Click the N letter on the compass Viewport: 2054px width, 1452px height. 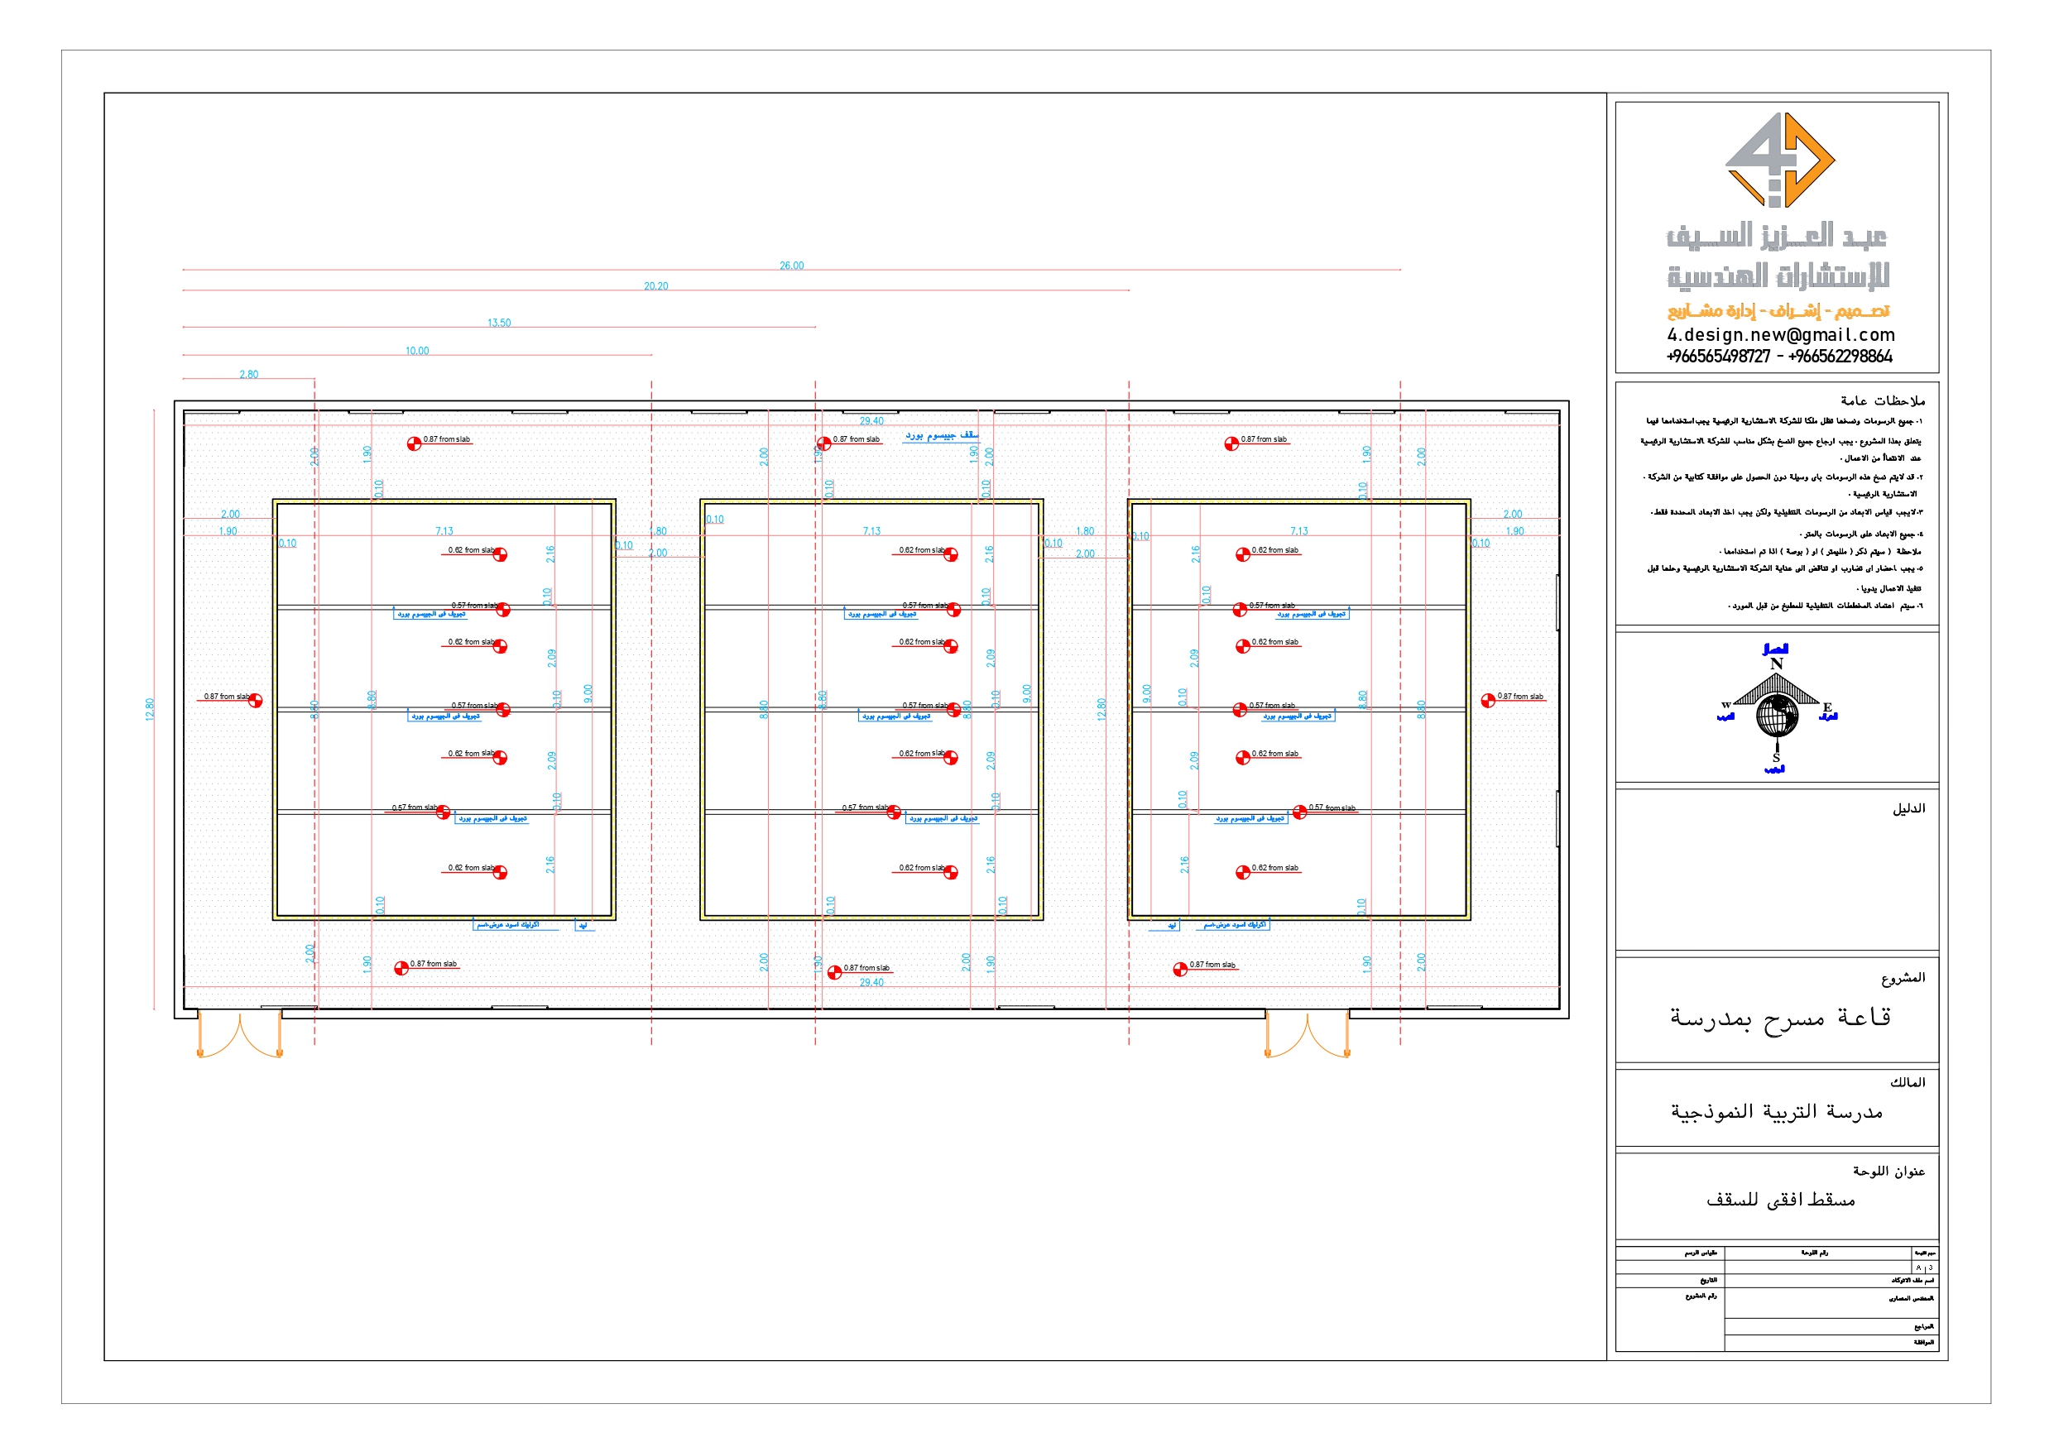pyautogui.click(x=1776, y=664)
